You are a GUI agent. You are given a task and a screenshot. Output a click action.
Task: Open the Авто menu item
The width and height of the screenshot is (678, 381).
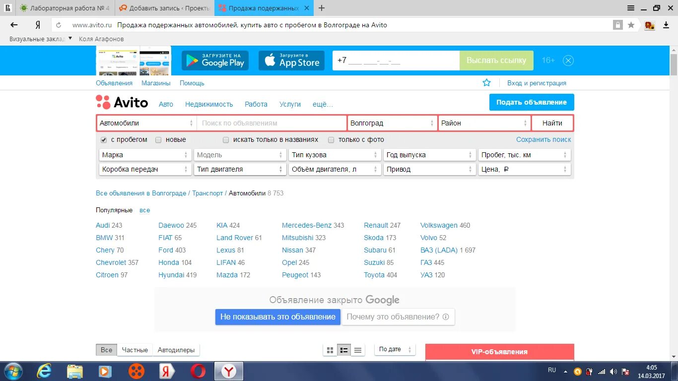(166, 104)
